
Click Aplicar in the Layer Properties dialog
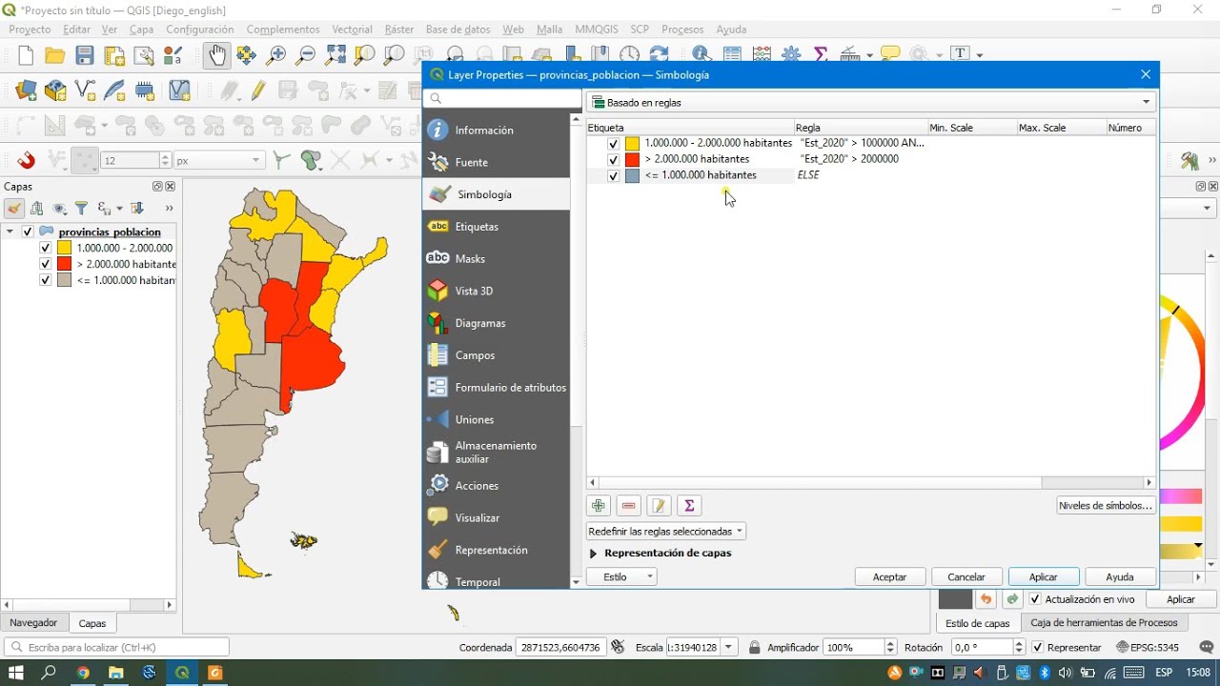pos(1044,577)
